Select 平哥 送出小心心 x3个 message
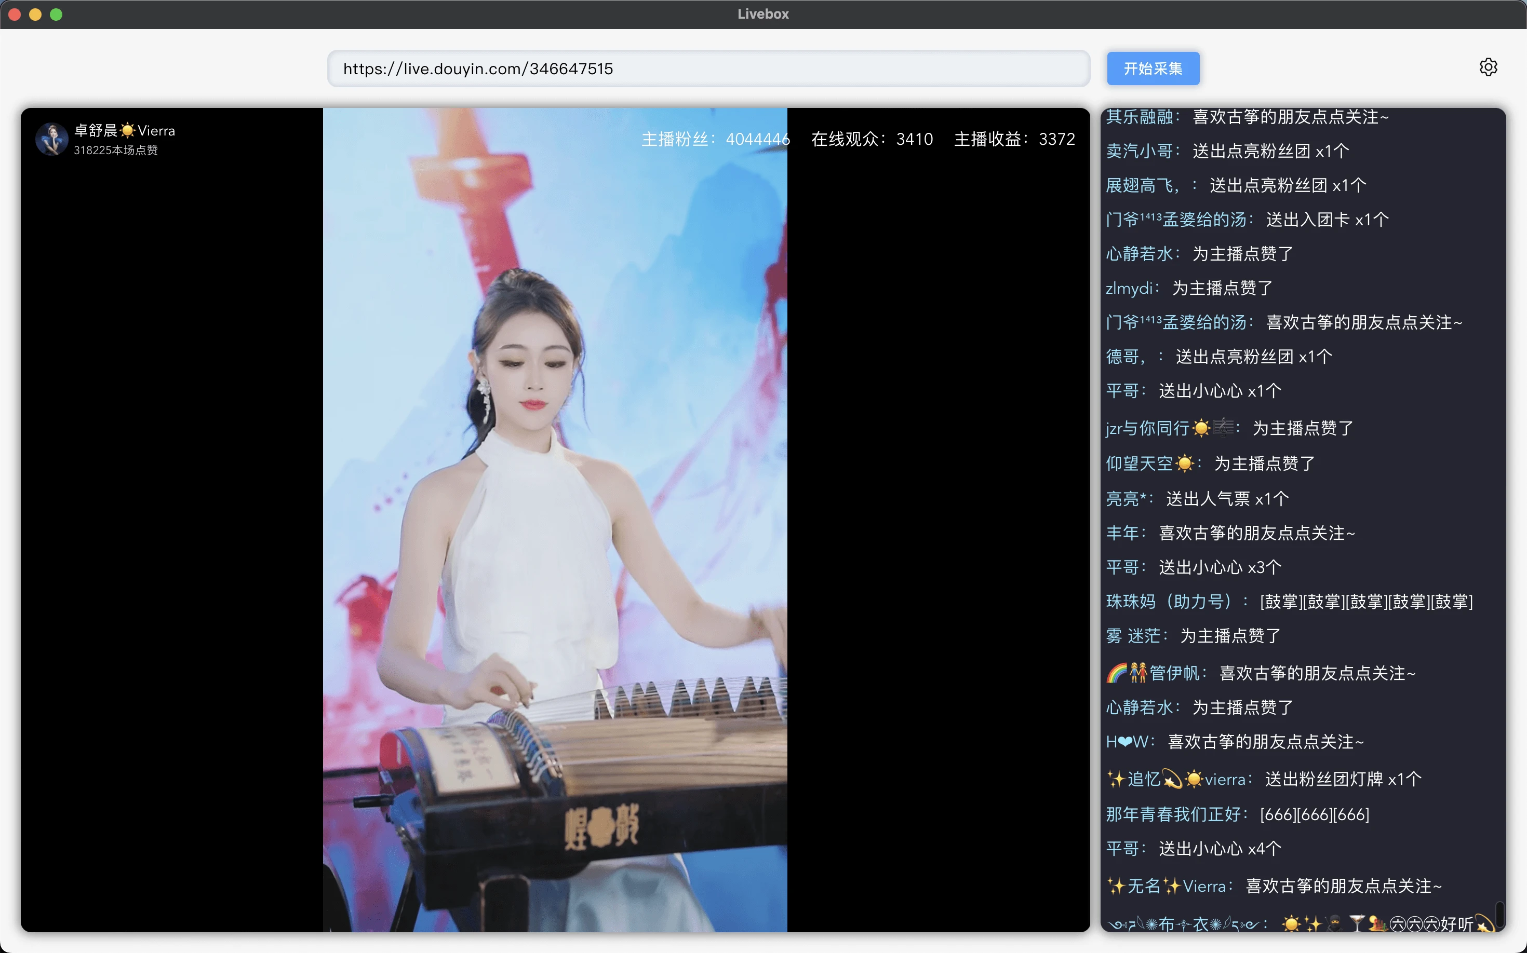Screen dimensions: 1527x953 pos(1194,567)
